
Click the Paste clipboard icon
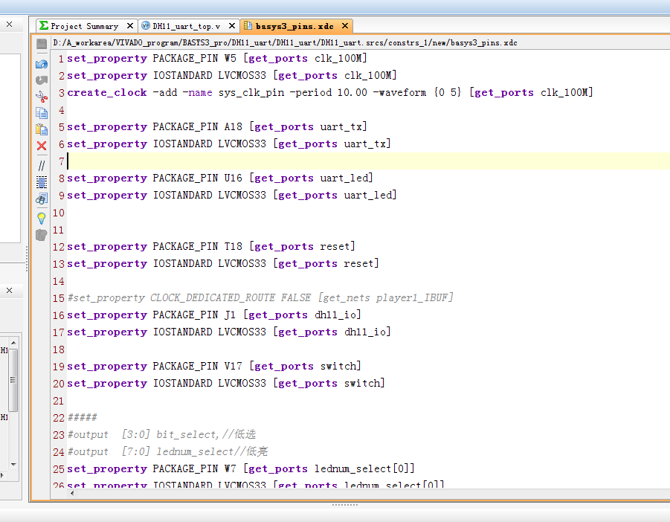point(42,129)
